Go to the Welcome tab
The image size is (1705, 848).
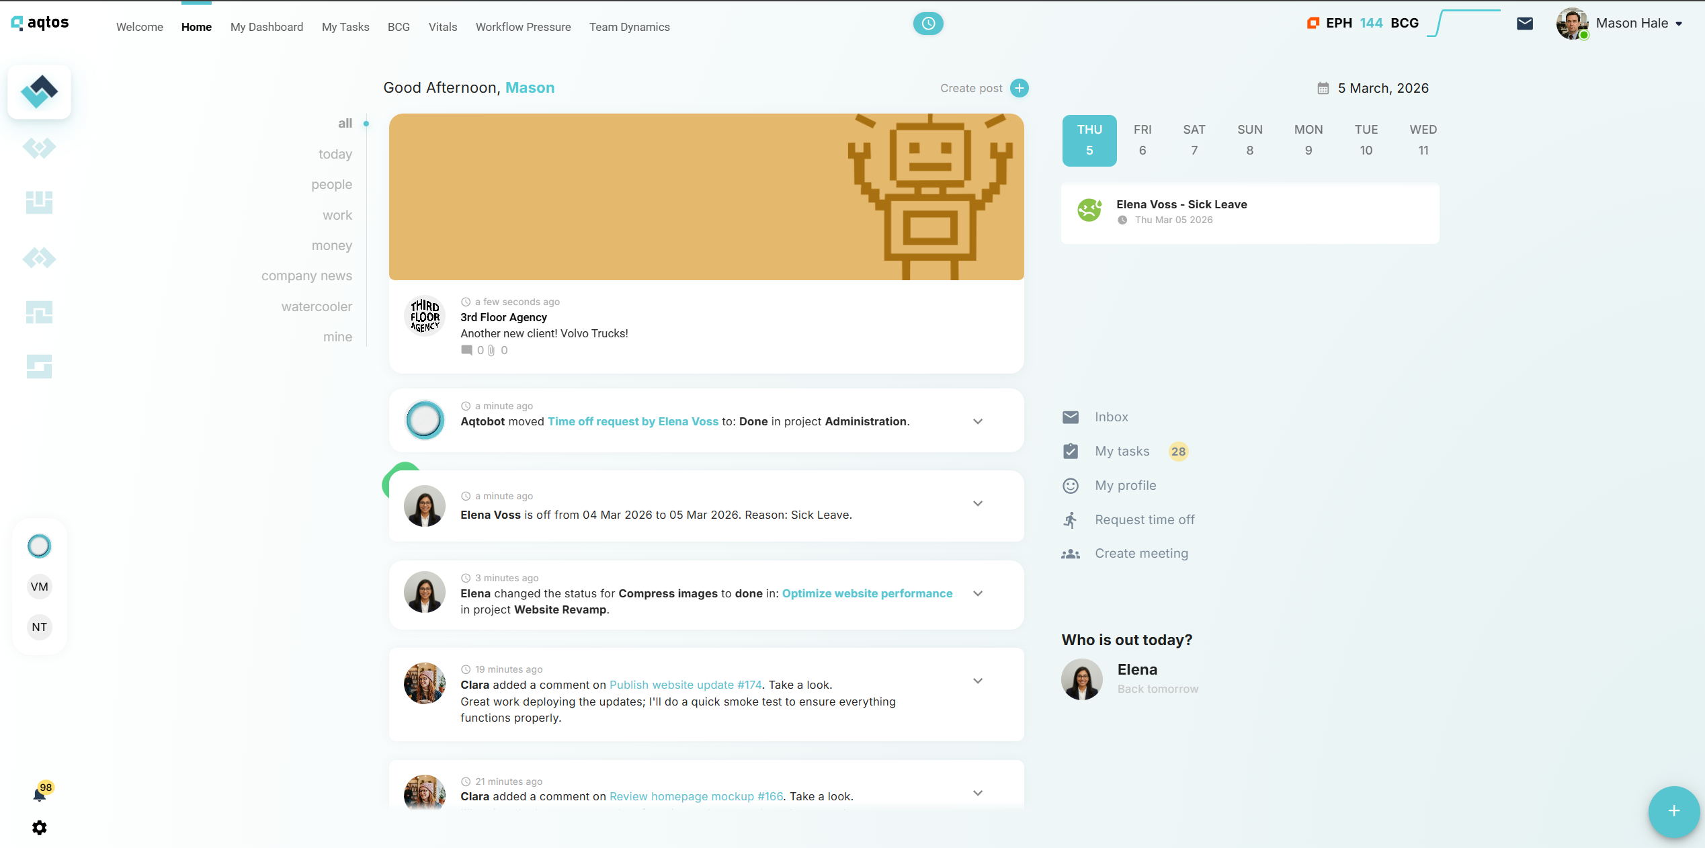[x=140, y=27]
